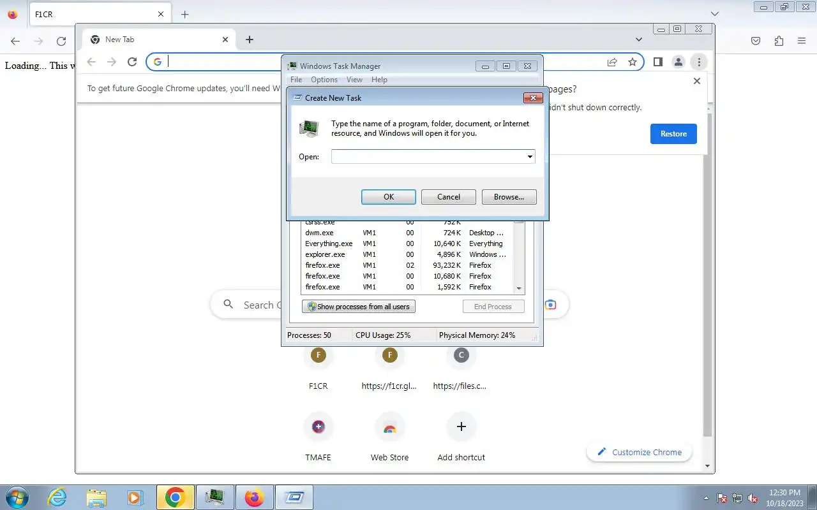
Task: Open the Browse... file picker
Action: [x=509, y=197]
